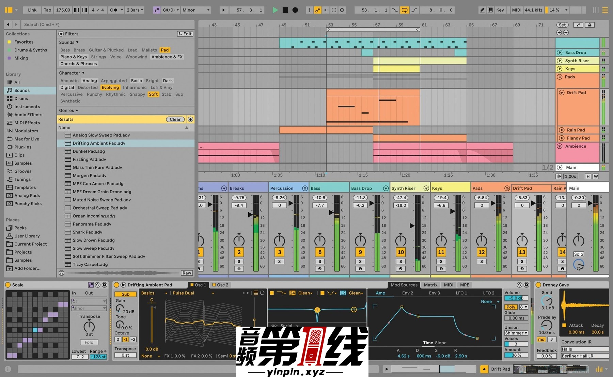The height and width of the screenshot is (377, 613).
Task: Save the Drifting Ambient Pad preset
Action: pyautogui.click(x=526, y=285)
